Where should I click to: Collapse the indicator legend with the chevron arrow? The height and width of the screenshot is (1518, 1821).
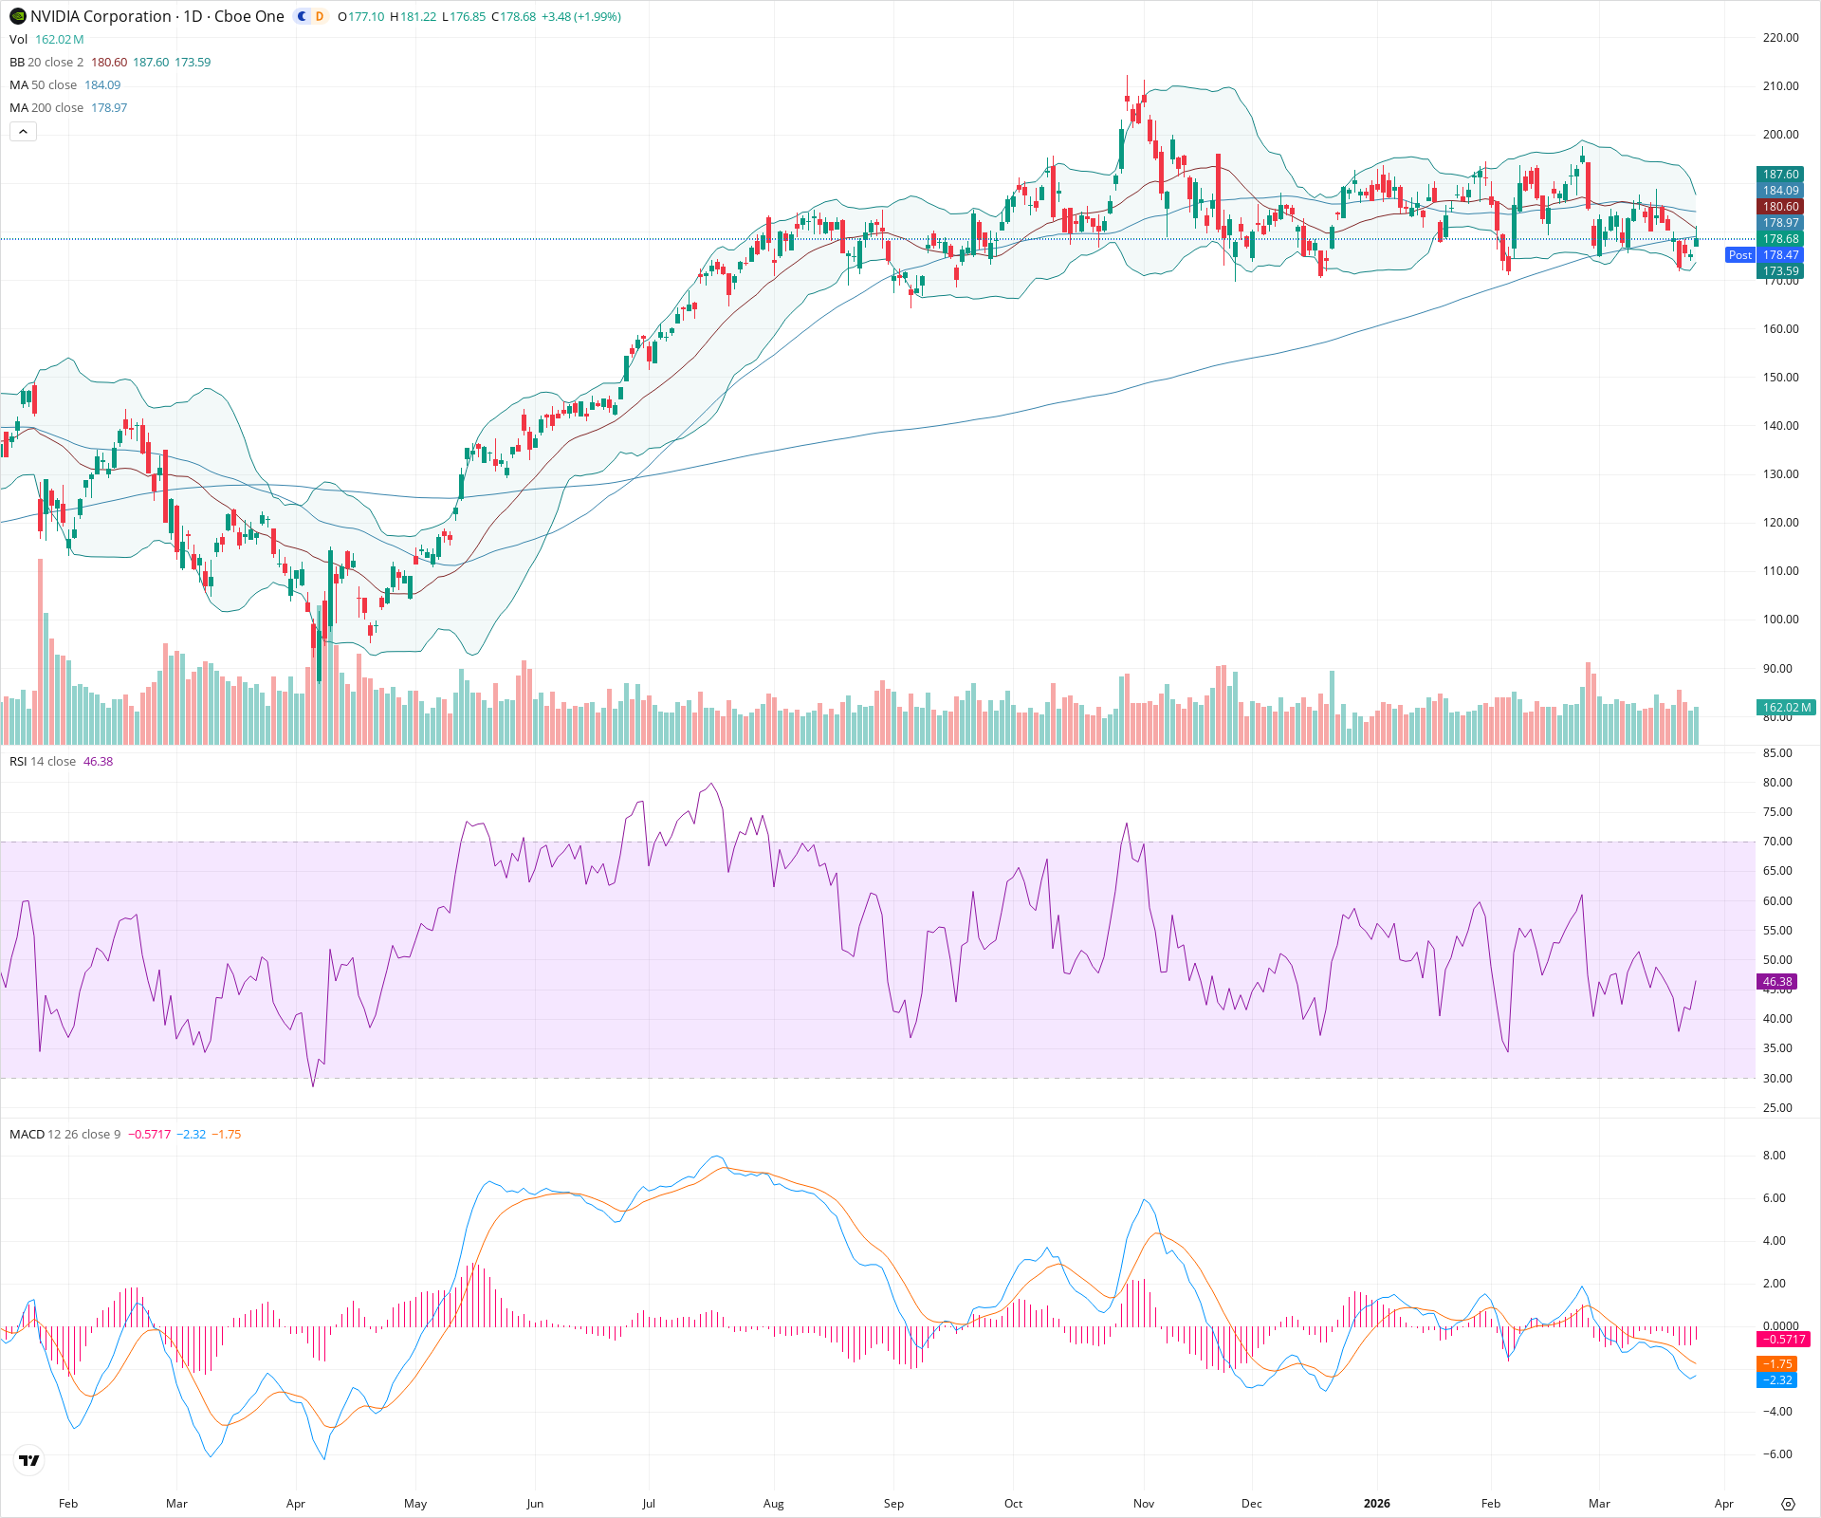23,131
